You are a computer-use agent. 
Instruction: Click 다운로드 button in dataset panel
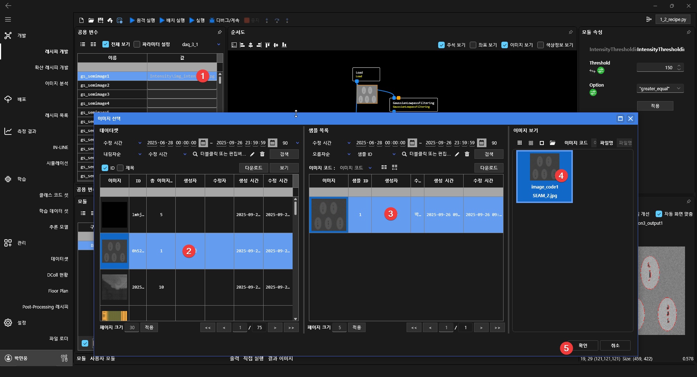tap(253, 168)
